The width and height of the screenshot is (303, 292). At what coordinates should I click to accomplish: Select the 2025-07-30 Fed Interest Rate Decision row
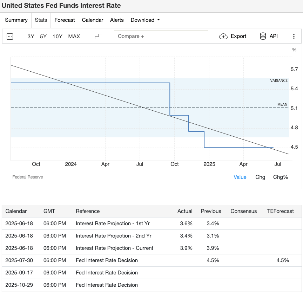pos(151,260)
